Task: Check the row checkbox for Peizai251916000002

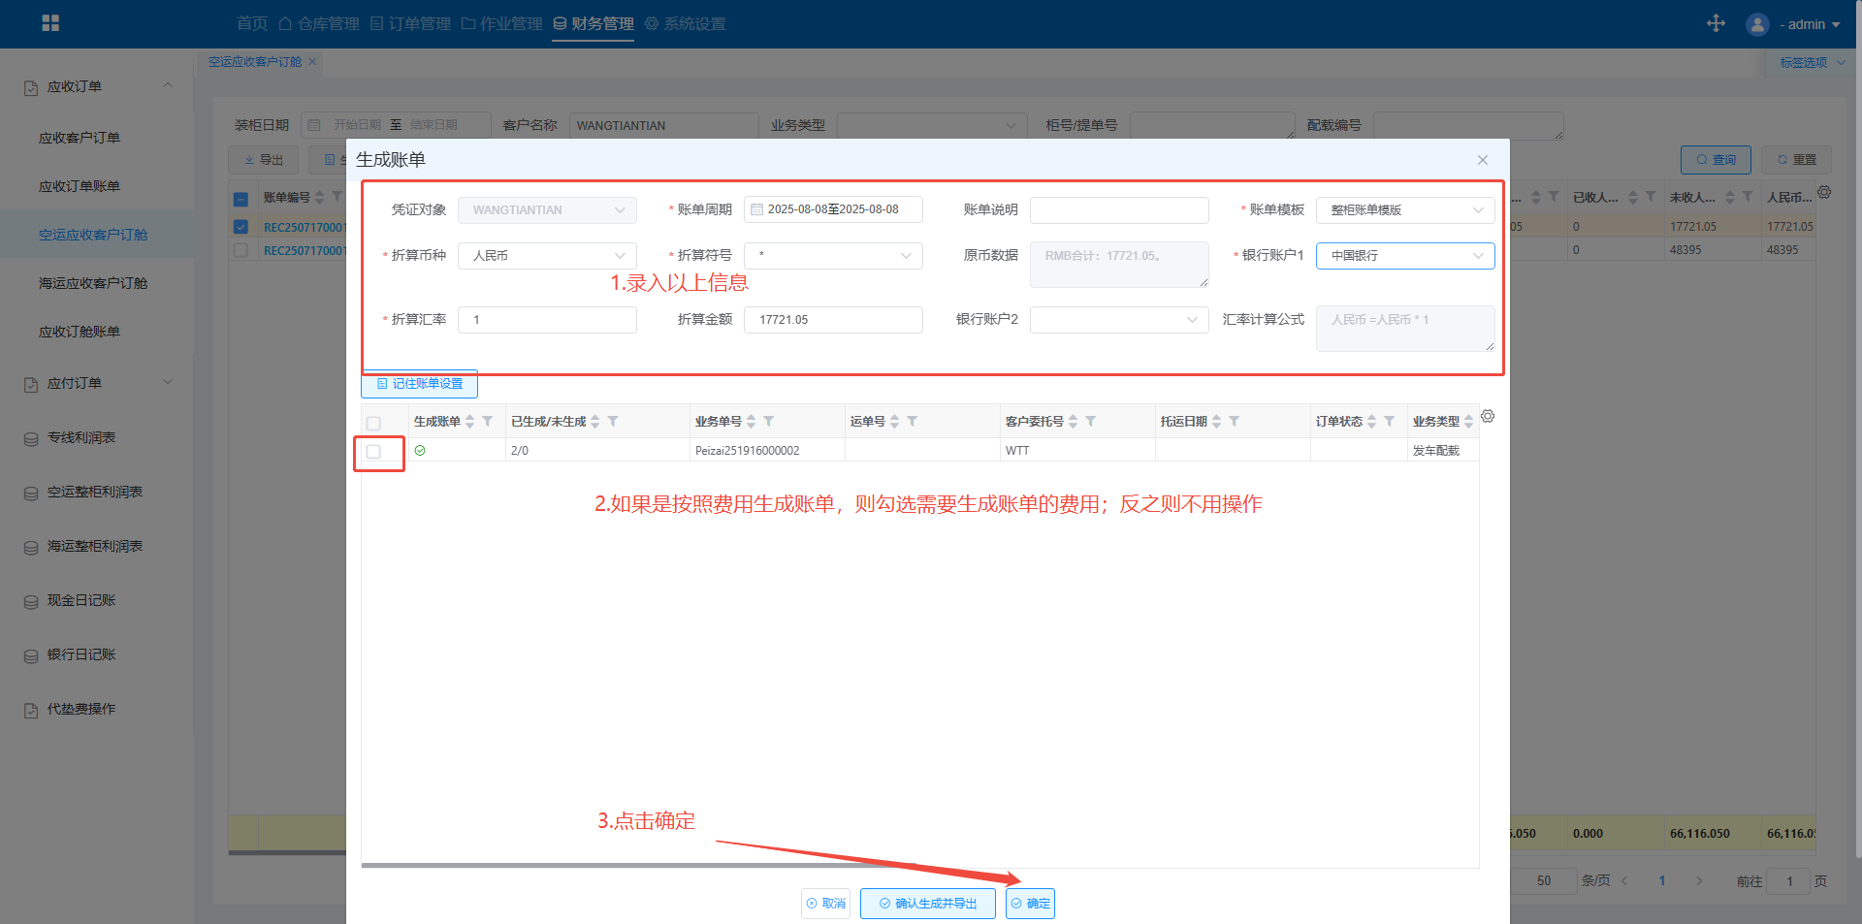Action: [x=373, y=452]
